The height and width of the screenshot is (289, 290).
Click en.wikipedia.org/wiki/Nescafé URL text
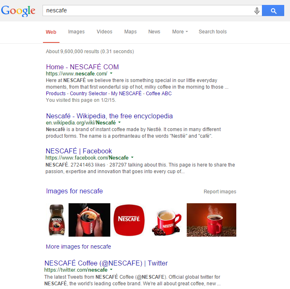(81, 123)
